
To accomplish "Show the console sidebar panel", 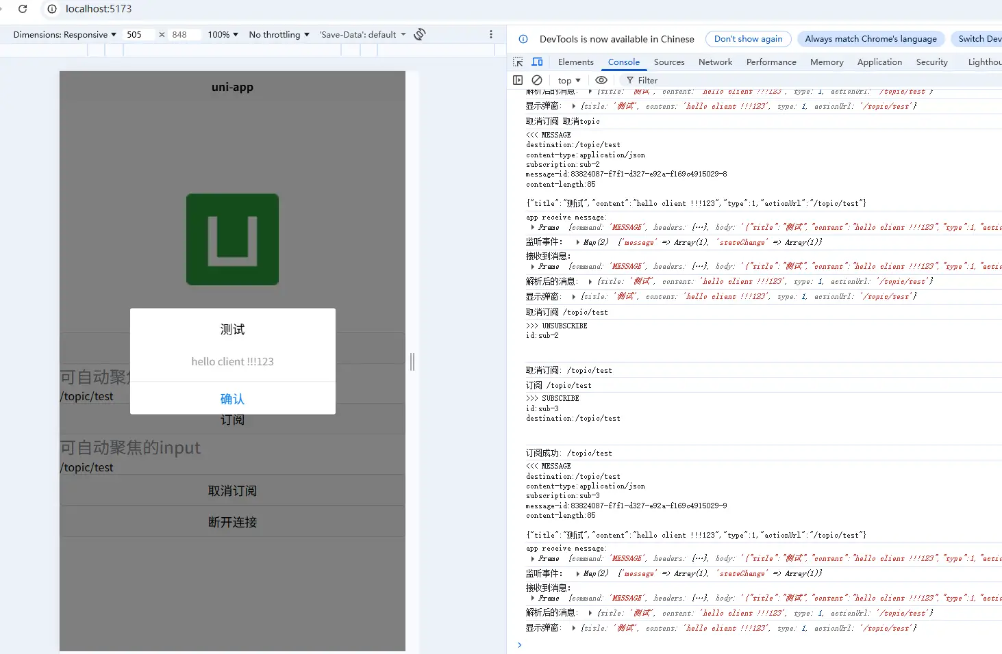I will tap(518, 80).
